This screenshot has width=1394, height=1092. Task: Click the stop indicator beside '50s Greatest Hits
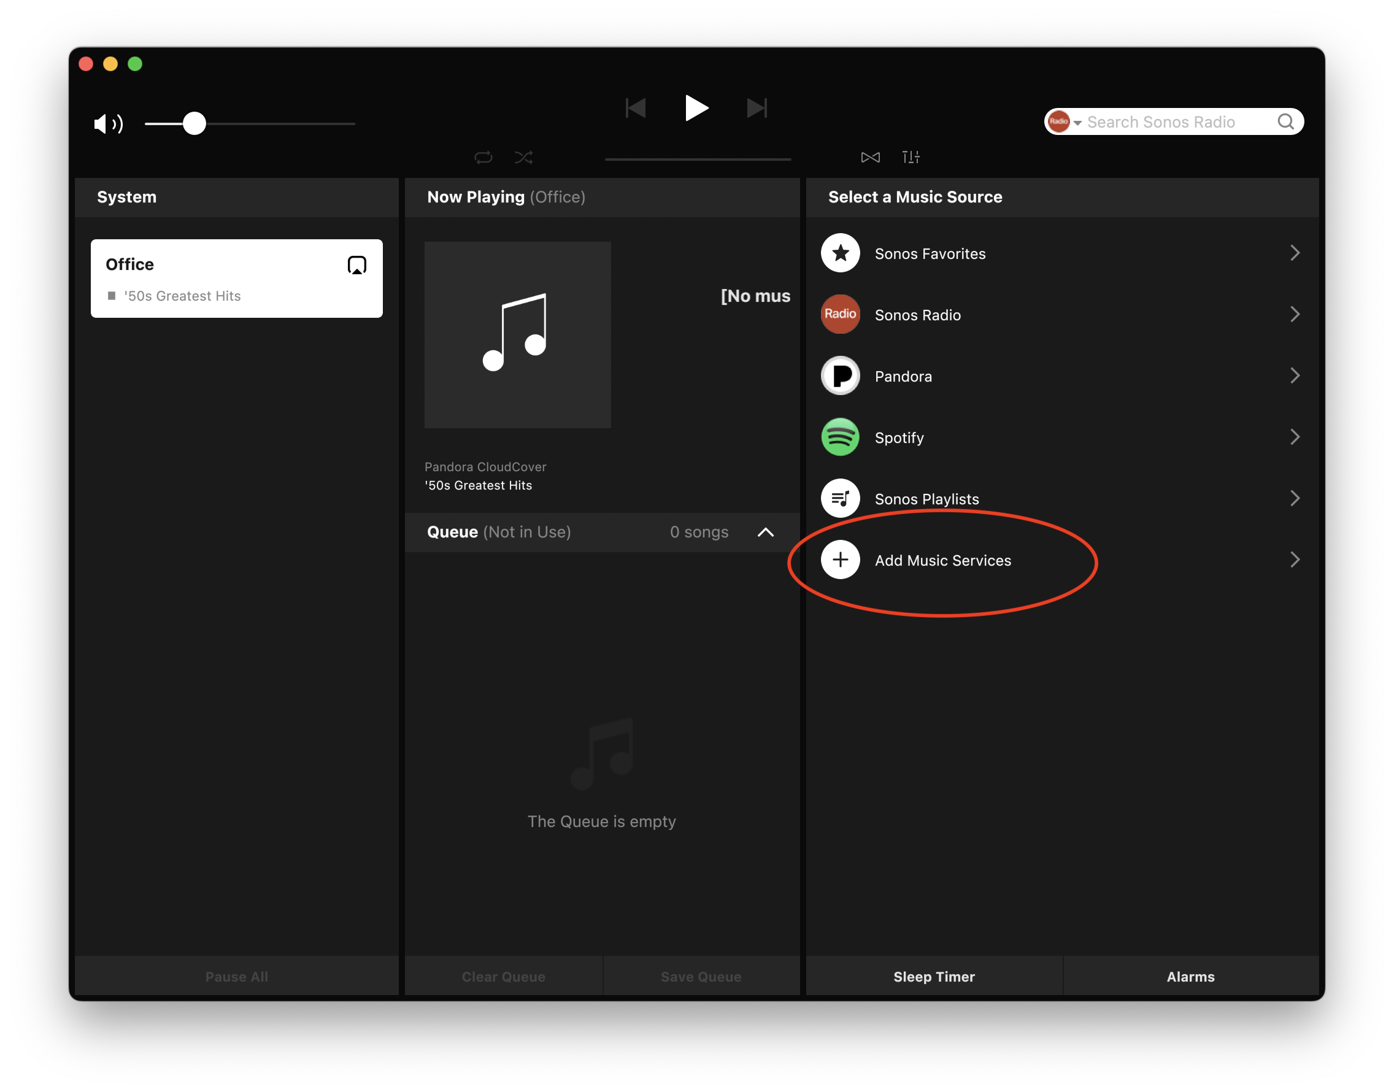pos(112,296)
